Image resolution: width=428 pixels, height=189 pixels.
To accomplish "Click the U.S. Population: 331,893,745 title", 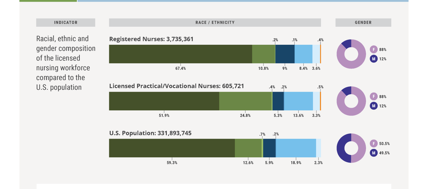I will pyautogui.click(x=150, y=133).
